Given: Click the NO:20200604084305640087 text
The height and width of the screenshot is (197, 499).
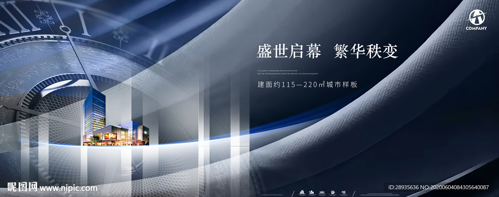Looking at the screenshot, I should click(x=455, y=187).
